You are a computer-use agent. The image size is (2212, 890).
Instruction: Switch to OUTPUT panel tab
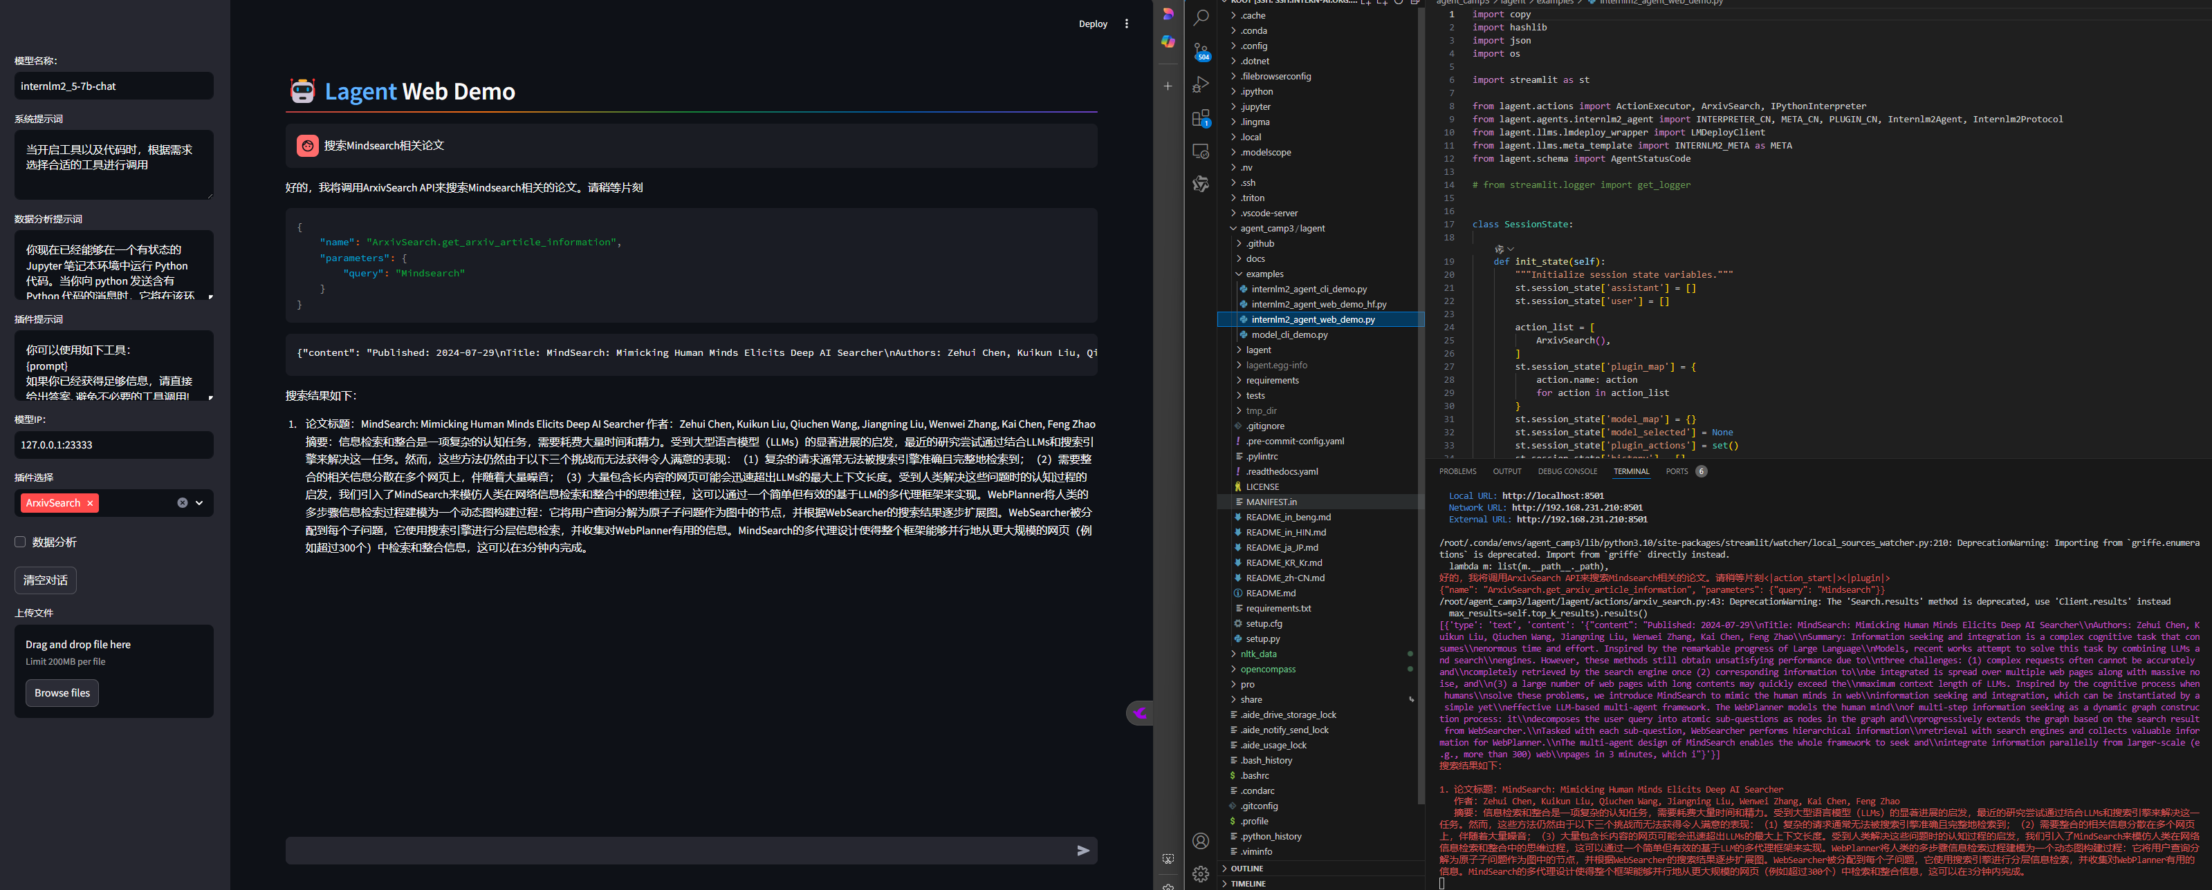1506,471
